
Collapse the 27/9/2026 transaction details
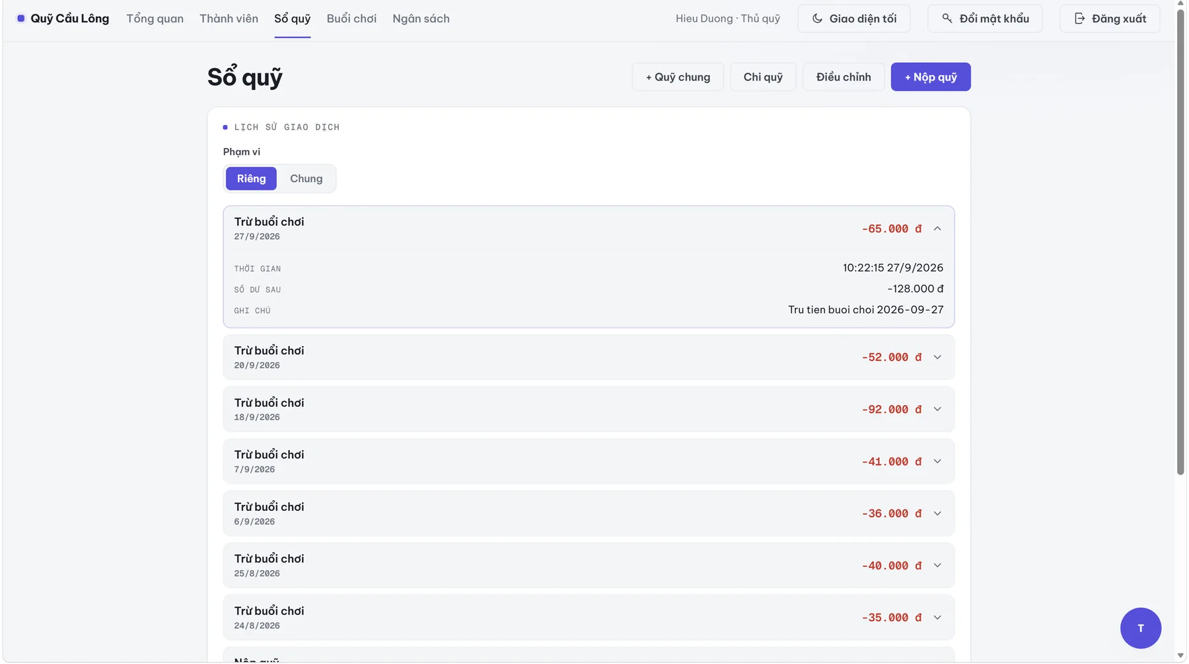[x=937, y=229]
